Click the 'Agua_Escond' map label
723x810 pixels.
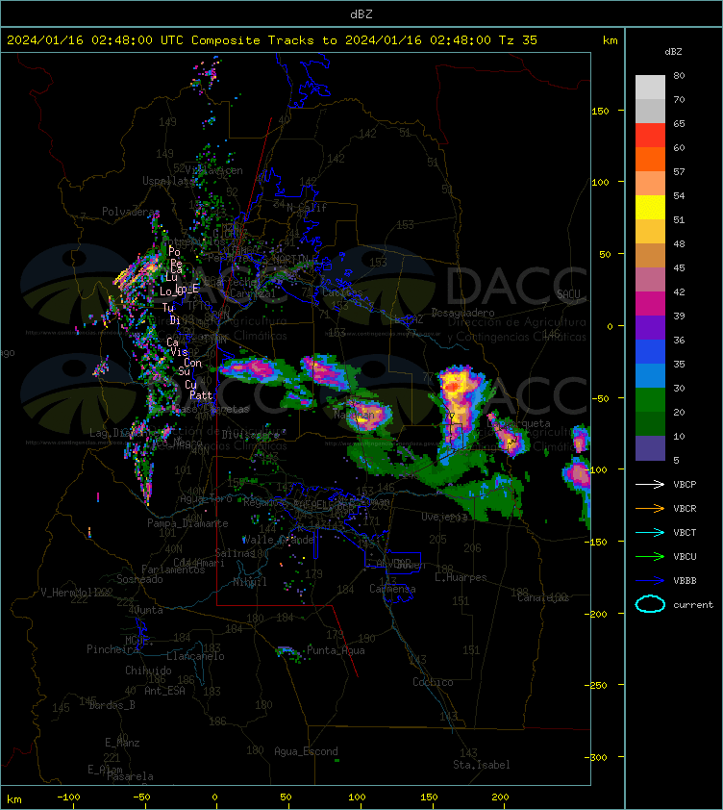(306, 751)
